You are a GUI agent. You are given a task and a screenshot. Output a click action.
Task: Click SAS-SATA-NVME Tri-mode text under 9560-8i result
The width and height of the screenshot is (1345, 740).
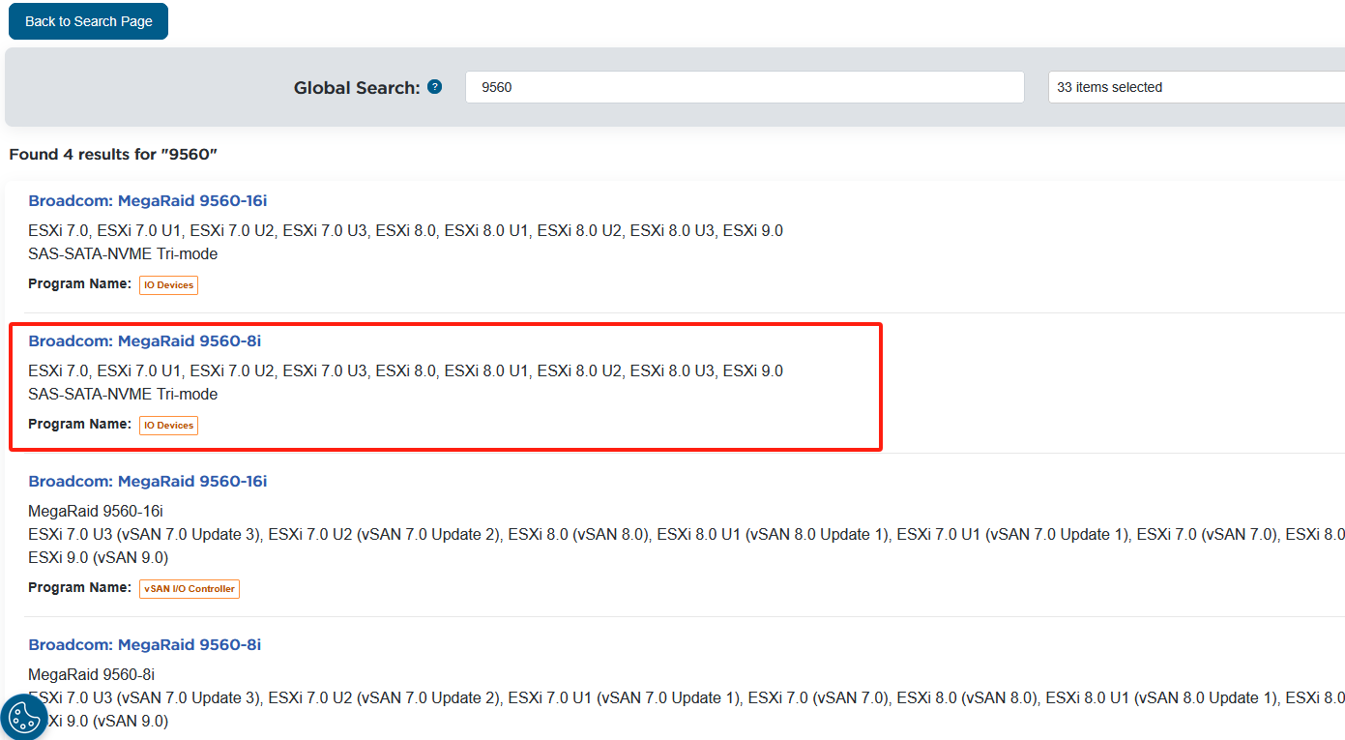(123, 395)
